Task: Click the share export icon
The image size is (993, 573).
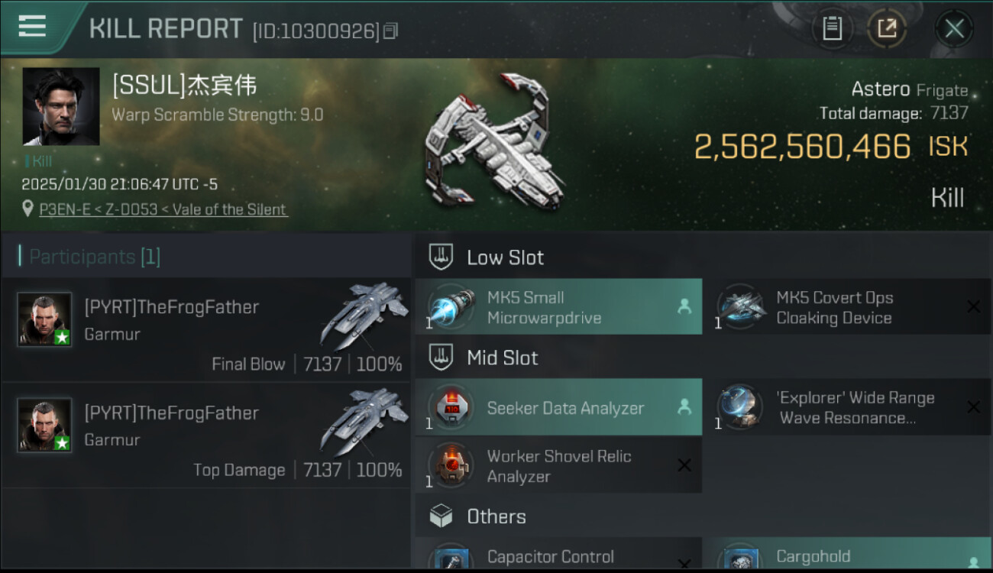Action: tap(887, 29)
